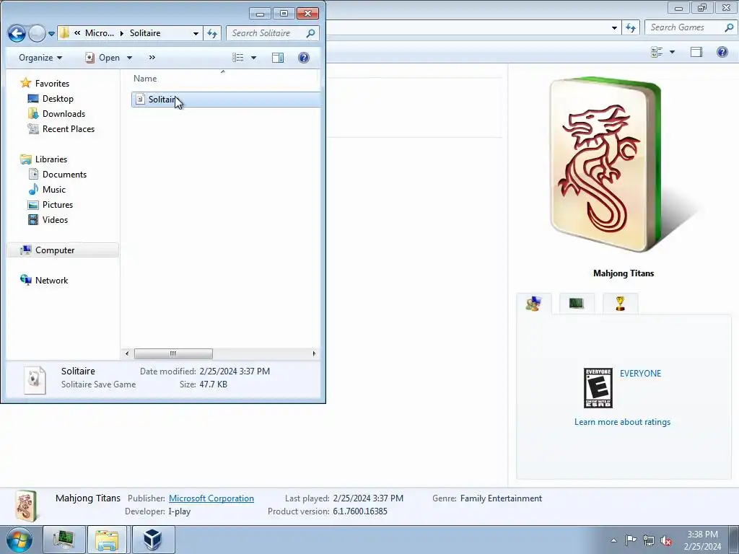739x554 pixels.
Task: Refresh the Solitaire folder view
Action: tap(212, 33)
